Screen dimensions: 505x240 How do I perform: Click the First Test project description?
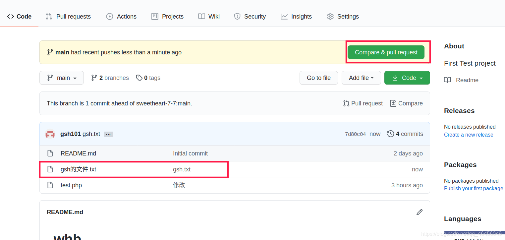coord(470,63)
